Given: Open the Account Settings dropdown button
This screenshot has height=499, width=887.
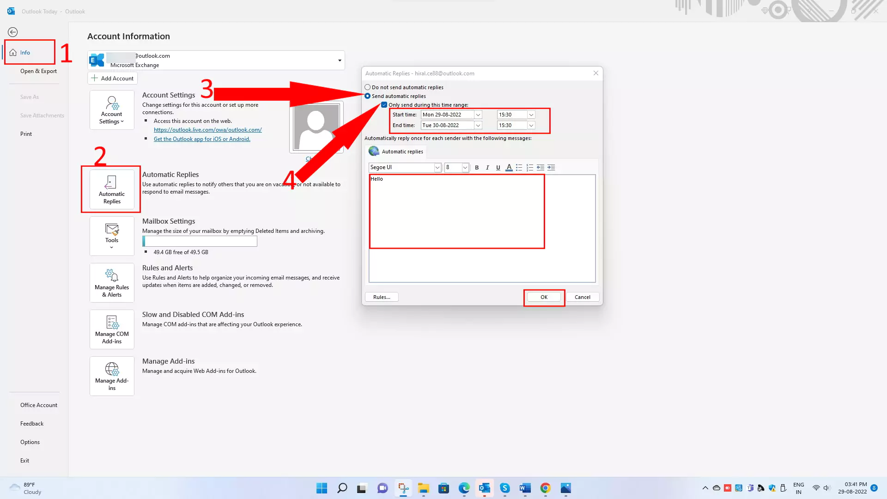Looking at the screenshot, I should (112, 110).
